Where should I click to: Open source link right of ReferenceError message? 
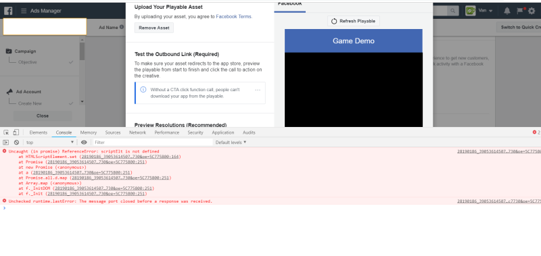click(x=499, y=151)
